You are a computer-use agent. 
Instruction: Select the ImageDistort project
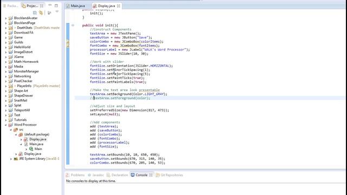23,52
